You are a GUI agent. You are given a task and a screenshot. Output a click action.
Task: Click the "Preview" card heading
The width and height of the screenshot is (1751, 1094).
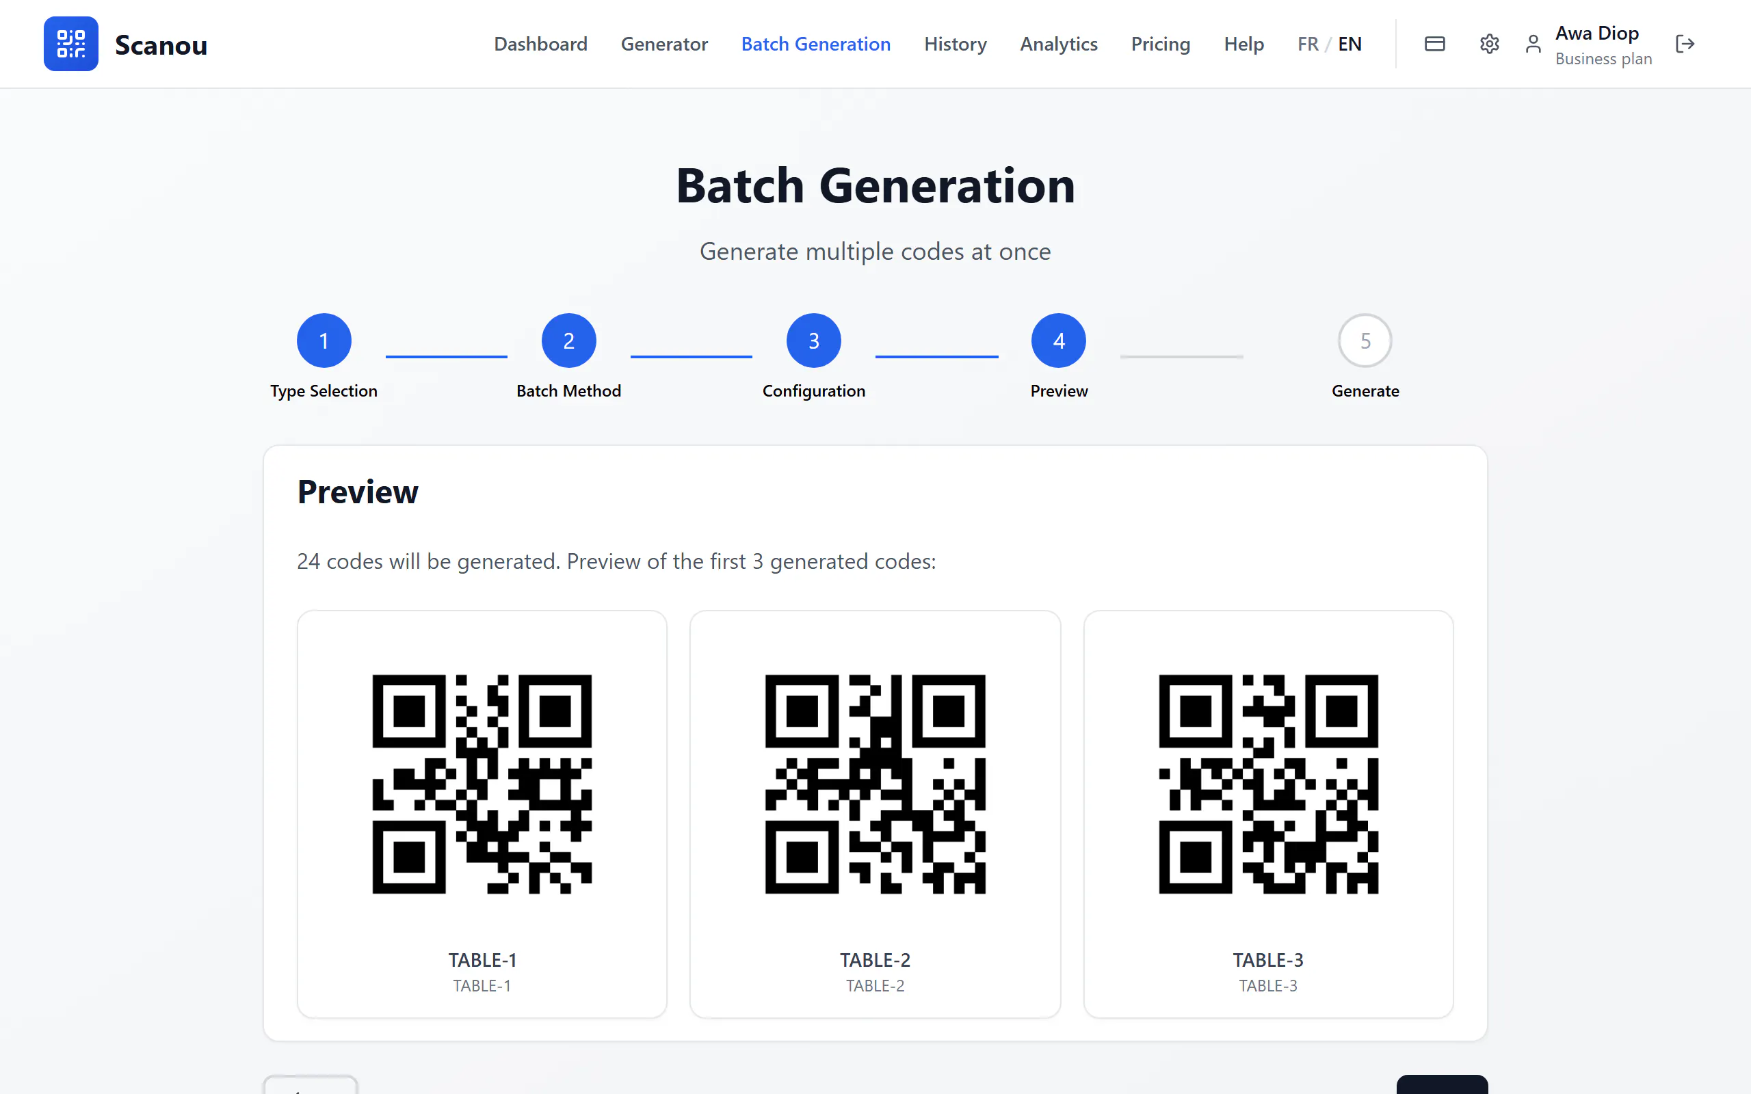(358, 492)
